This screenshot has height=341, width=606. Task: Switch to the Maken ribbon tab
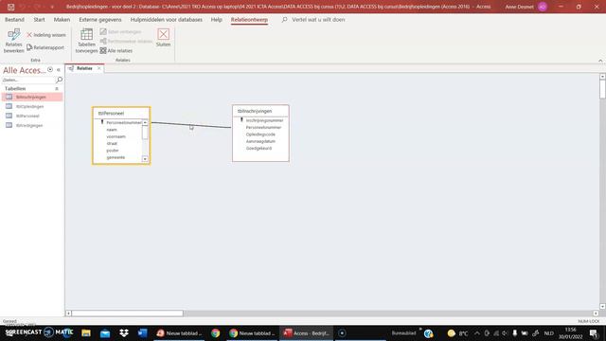(x=62, y=19)
